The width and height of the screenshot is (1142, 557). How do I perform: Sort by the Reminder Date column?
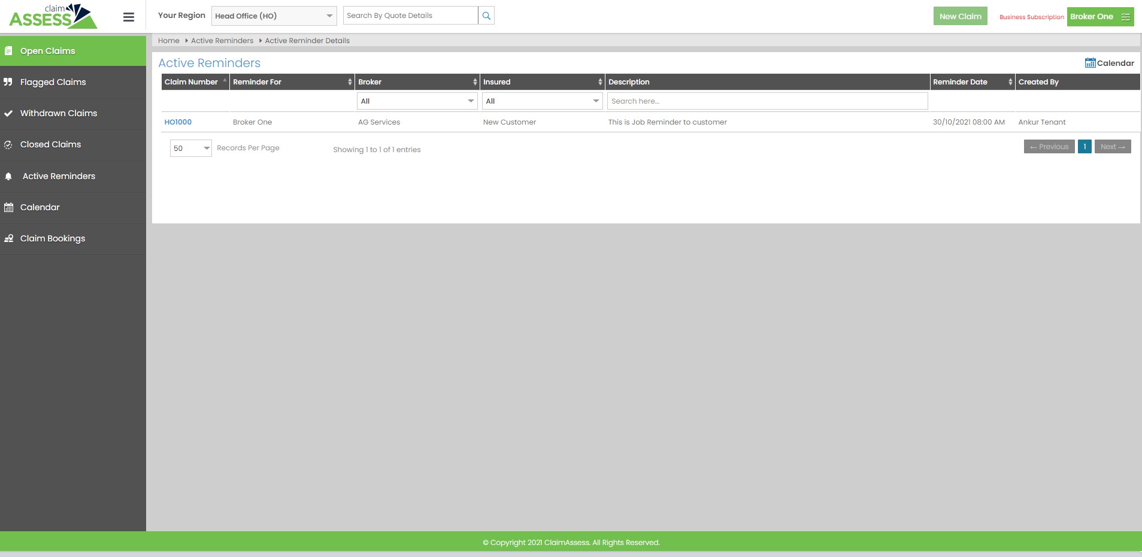[970, 82]
